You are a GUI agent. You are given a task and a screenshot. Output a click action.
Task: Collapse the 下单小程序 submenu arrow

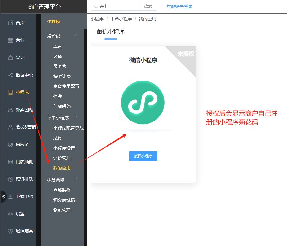coord(76,117)
